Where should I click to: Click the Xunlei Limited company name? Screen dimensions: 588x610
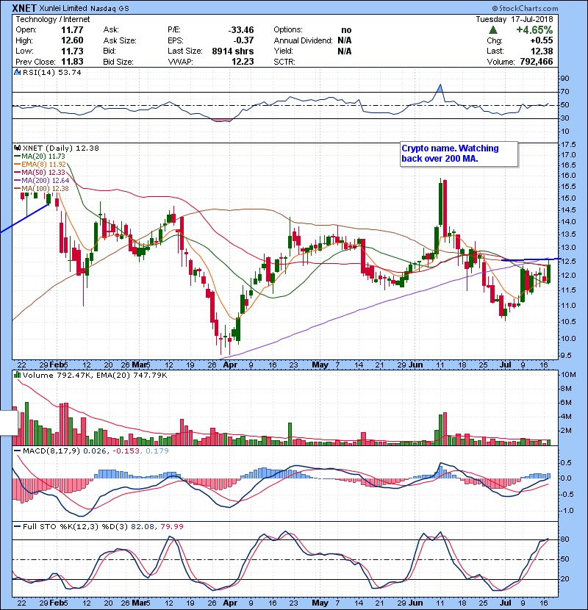63,8
